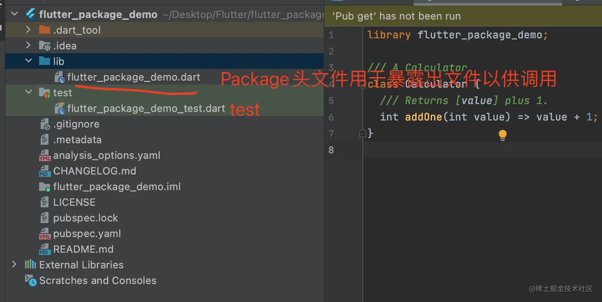The height and width of the screenshot is (302, 602).
Task: Collapse the test folder
Action: tap(28, 92)
